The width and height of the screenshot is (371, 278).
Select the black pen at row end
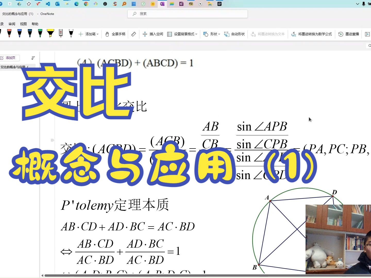click(x=71, y=33)
